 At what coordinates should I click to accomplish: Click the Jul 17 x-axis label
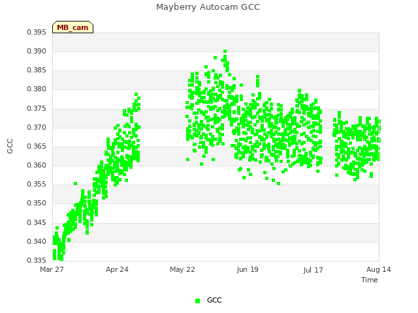(x=313, y=270)
